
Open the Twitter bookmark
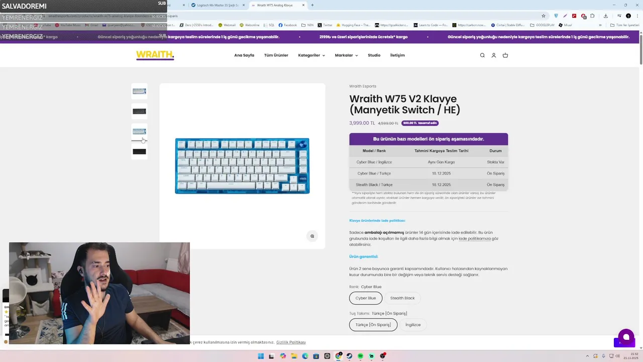point(325,25)
